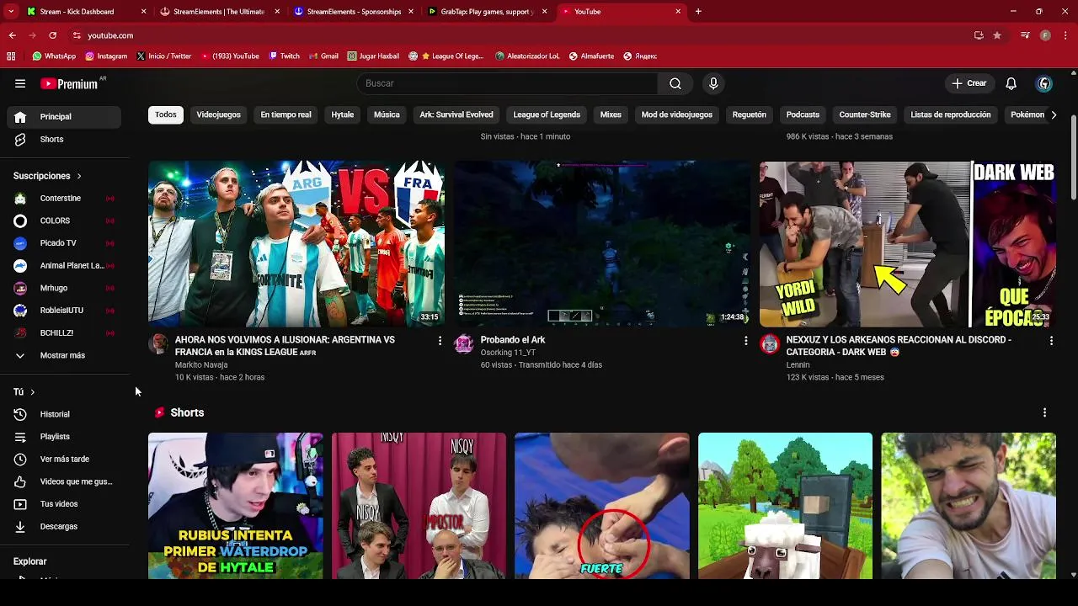Select the En tiempo real chip
The width and height of the screenshot is (1078, 606).
pyautogui.click(x=286, y=114)
